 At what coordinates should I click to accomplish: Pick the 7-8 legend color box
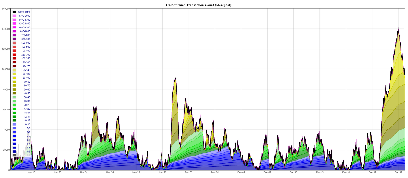point(15,128)
